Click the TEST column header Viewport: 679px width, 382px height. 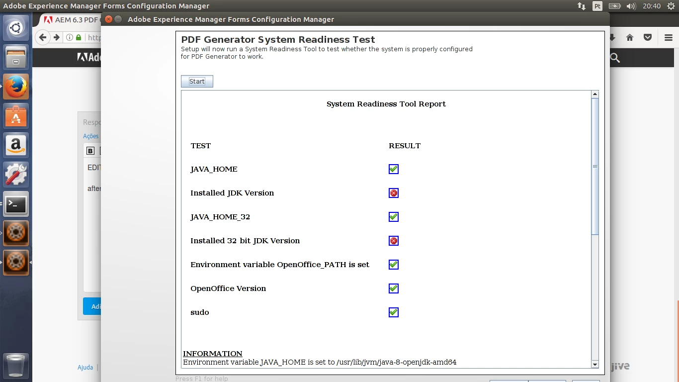coord(201,146)
